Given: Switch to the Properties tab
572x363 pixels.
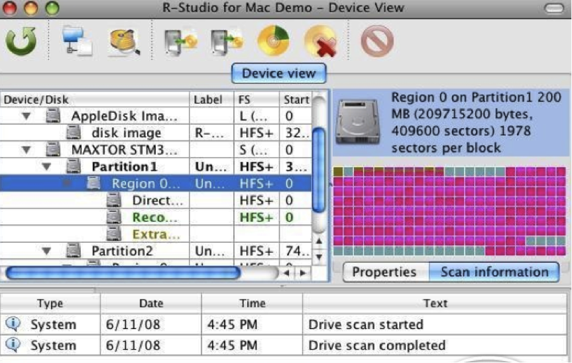Looking at the screenshot, I should (384, 272).
